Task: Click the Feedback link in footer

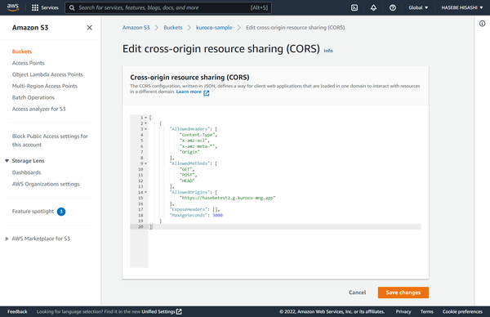Action: coord(17,311)
